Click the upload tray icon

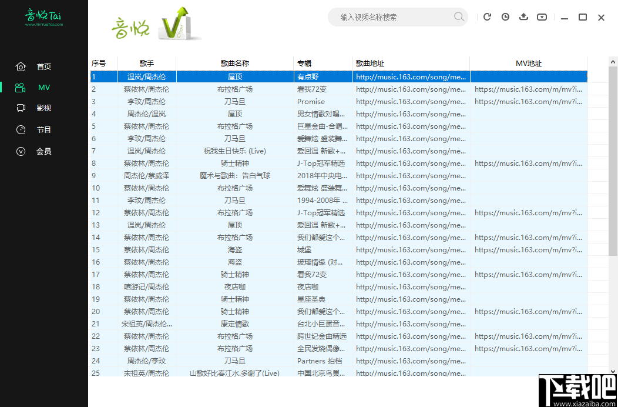click(523, 17)
